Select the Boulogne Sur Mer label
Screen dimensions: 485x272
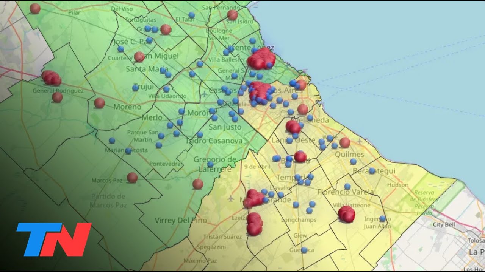(219, 34)
